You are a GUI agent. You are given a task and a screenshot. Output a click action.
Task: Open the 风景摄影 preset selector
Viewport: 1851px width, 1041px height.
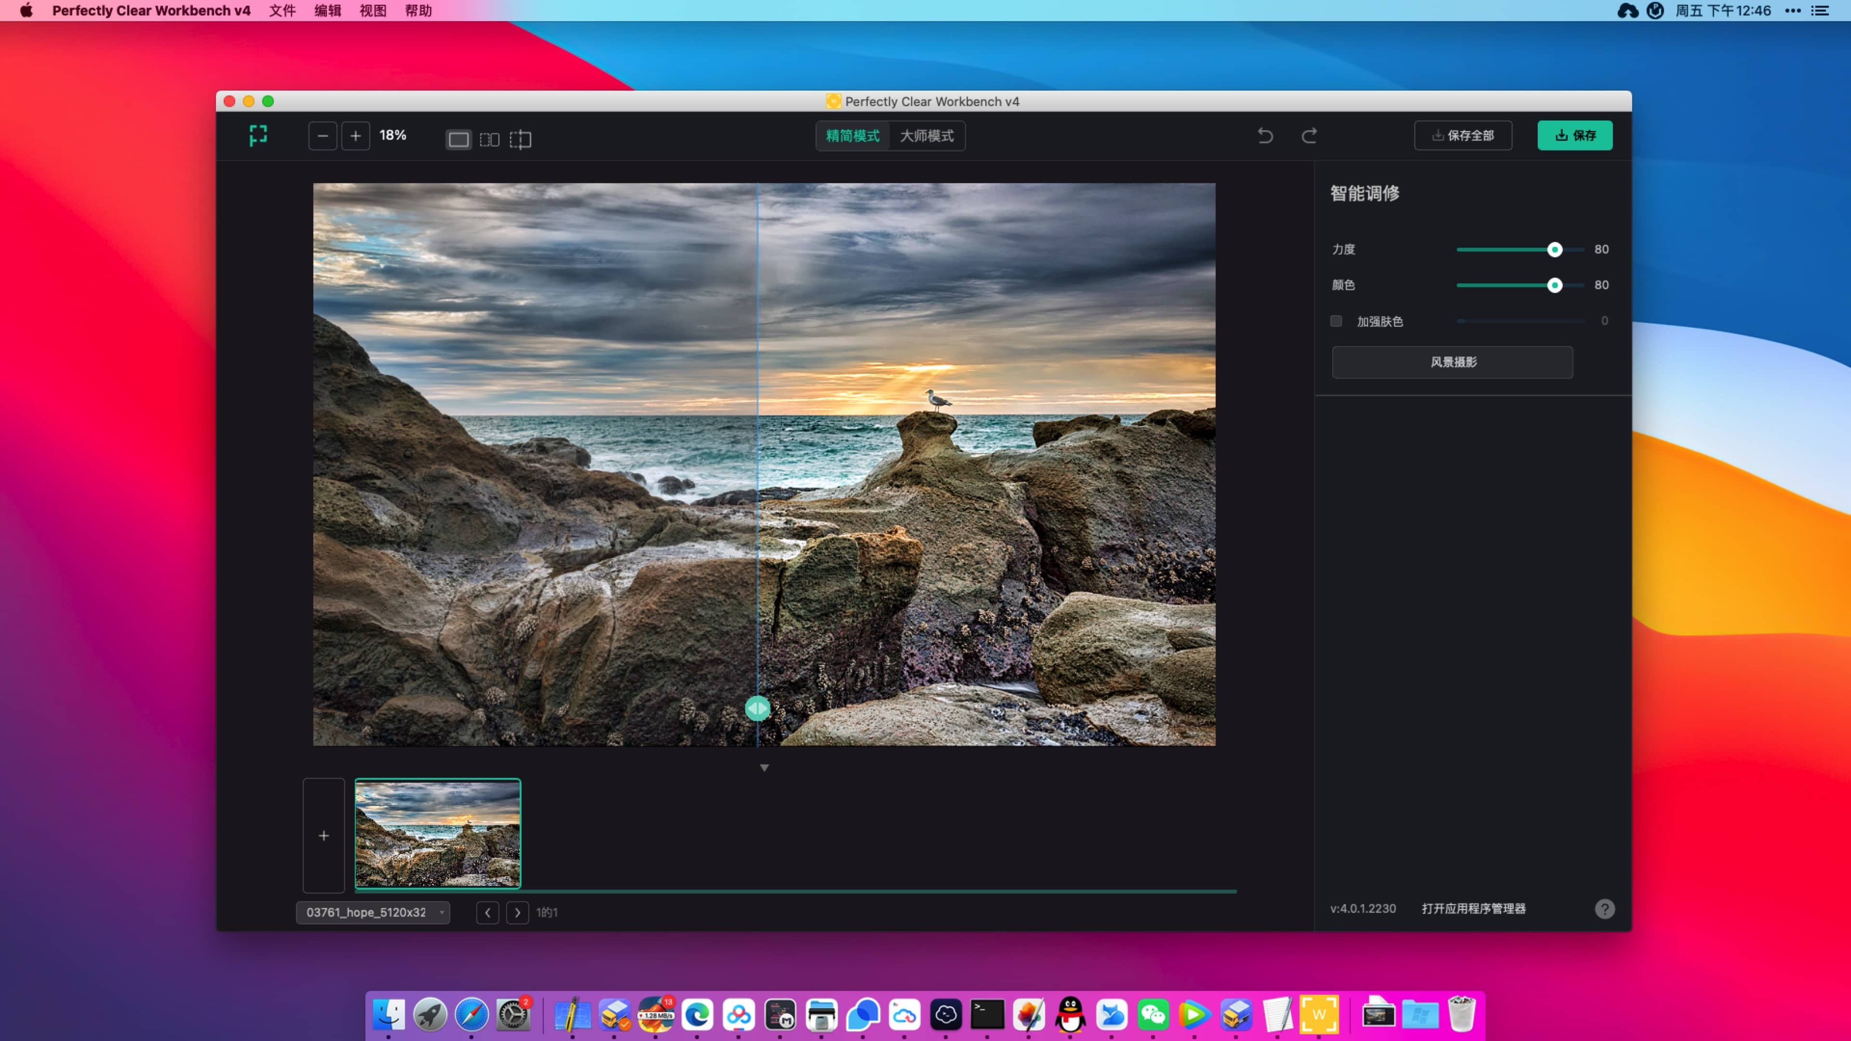point(1452,362)
